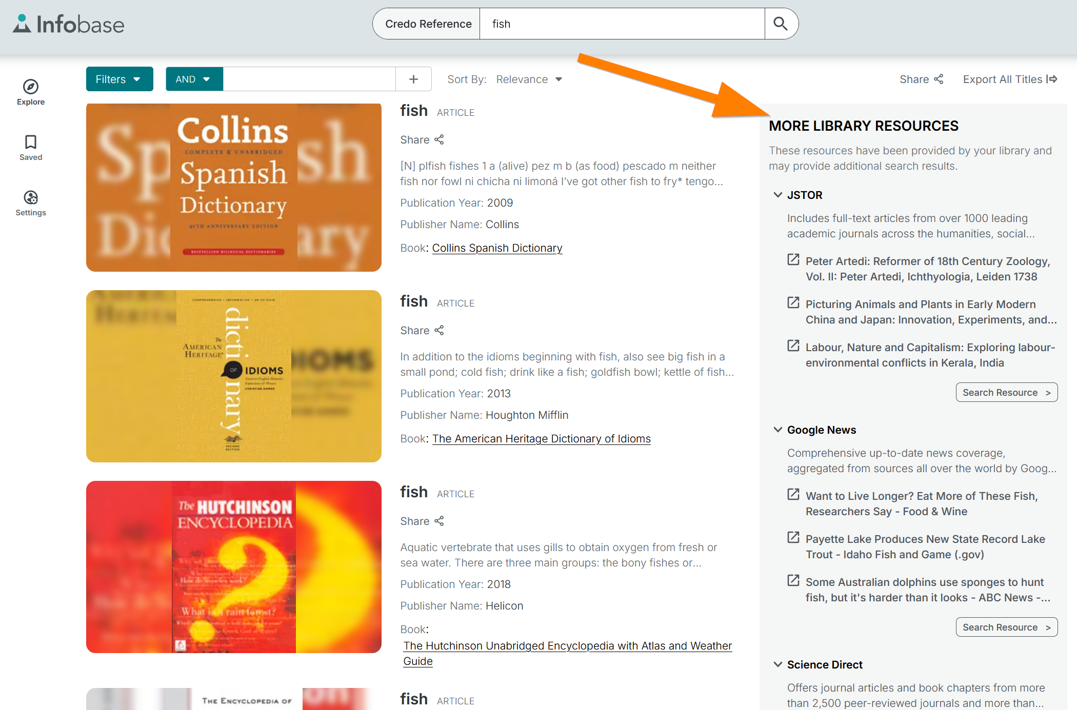Open external link icon for Australian dolphins article

click(x=793, y=580)
